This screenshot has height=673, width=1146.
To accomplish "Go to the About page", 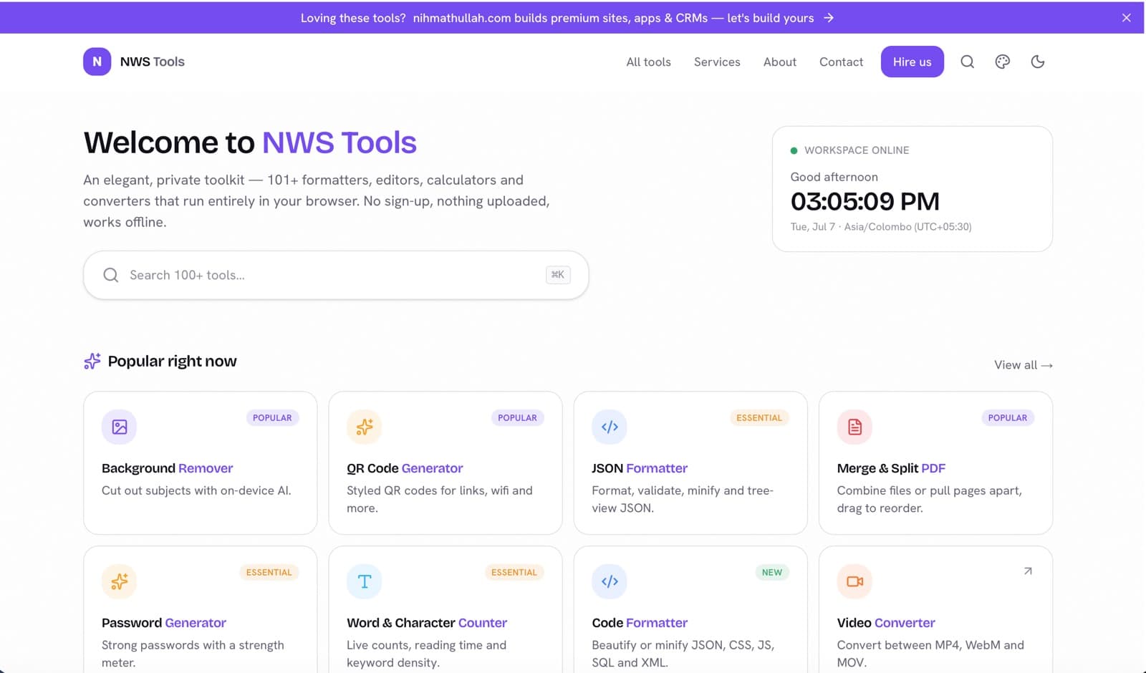I will tap(779, 62).
